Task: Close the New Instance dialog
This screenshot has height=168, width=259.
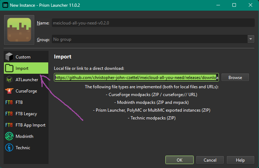Action: (x=250, y=5)
